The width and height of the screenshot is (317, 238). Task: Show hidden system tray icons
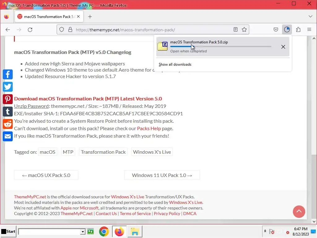pyautogui.click(x=265, y=231)
